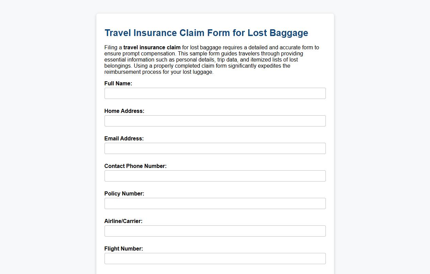Click the form title heading

(206, 33)
